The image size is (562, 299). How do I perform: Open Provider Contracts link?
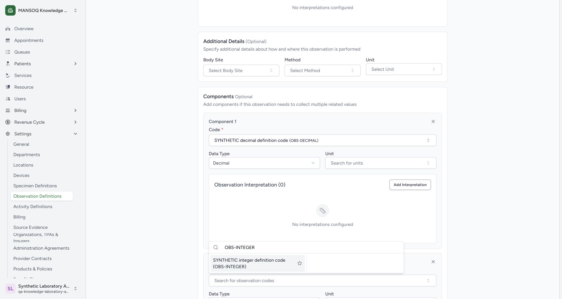click(33, 258)
